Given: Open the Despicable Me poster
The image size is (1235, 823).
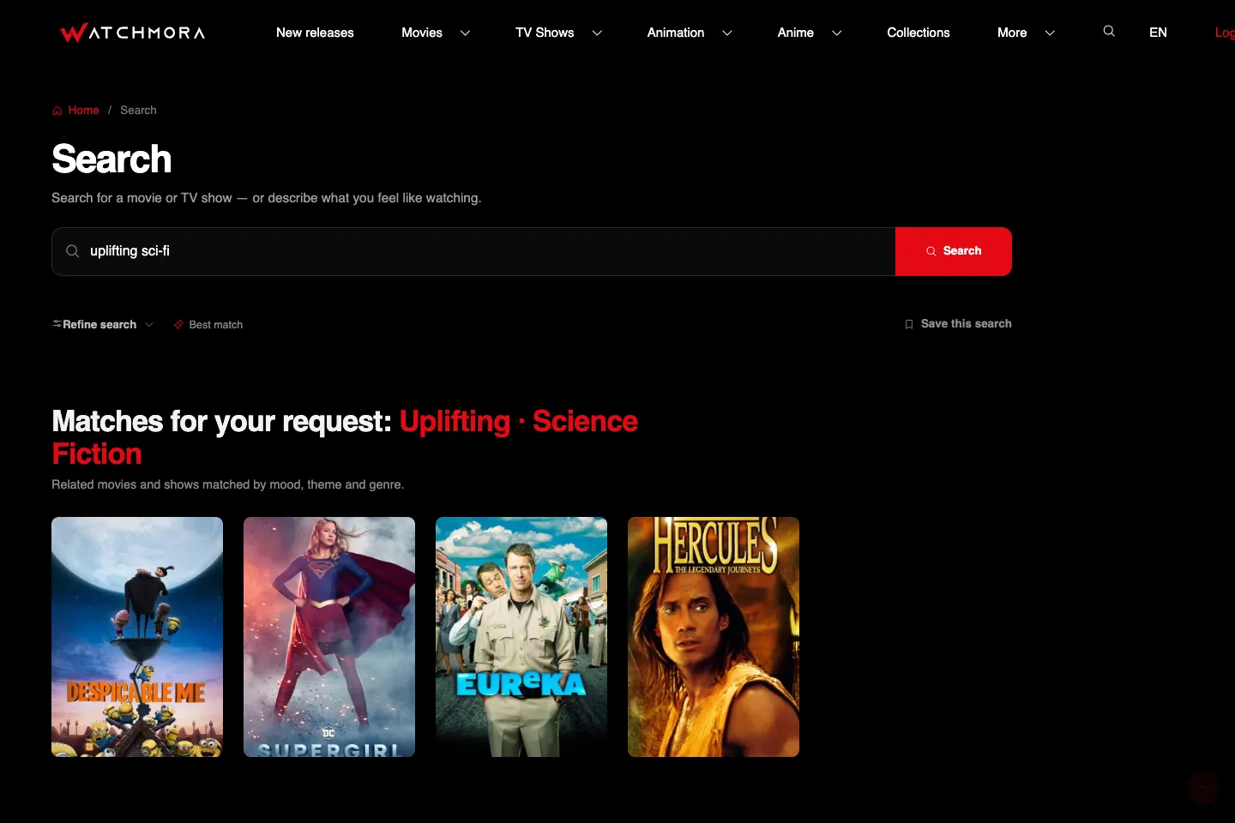Looking at the screenshot, I should [137, 637].
